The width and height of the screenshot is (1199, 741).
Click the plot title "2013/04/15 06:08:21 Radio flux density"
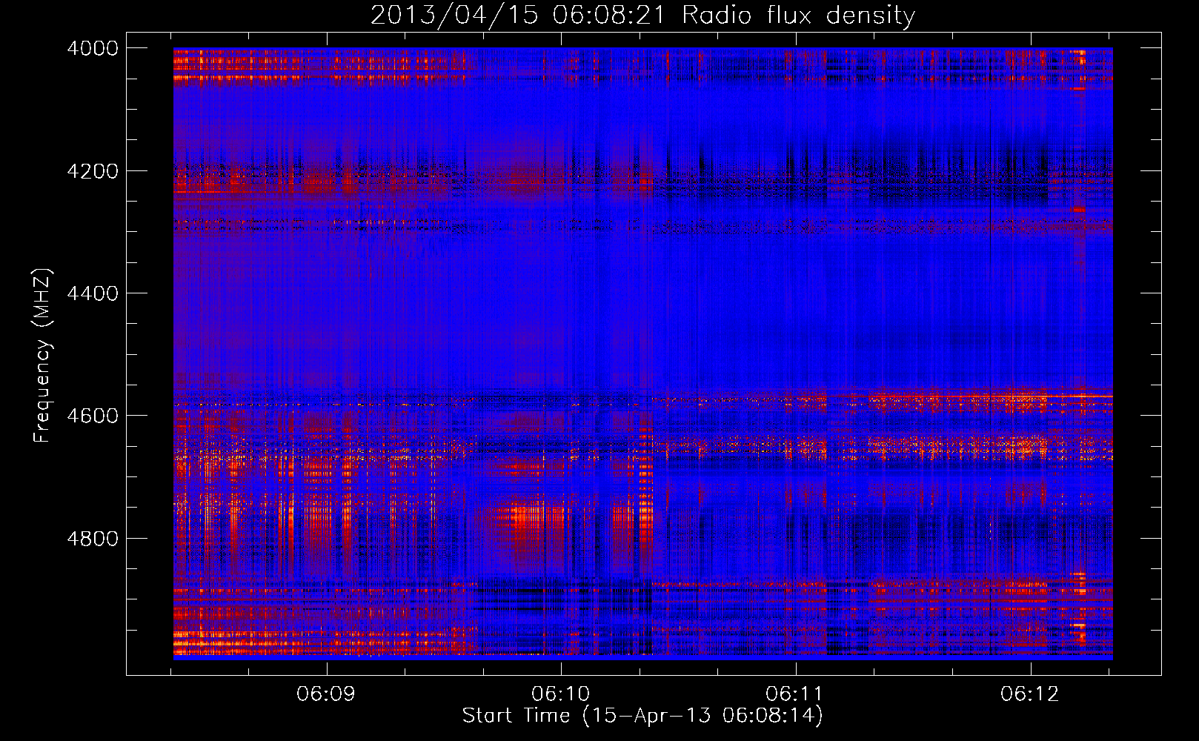(642, 16)
